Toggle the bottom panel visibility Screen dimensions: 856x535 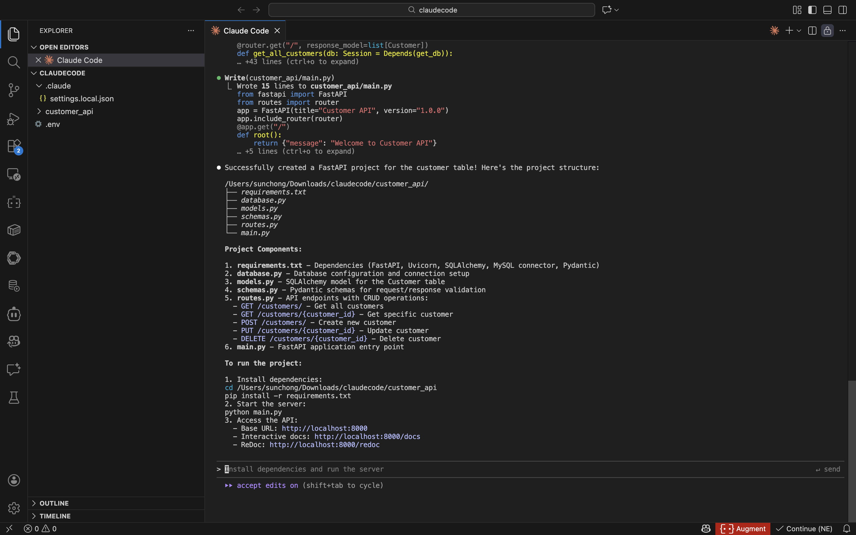pyautogui.click(x=827, y=10)
